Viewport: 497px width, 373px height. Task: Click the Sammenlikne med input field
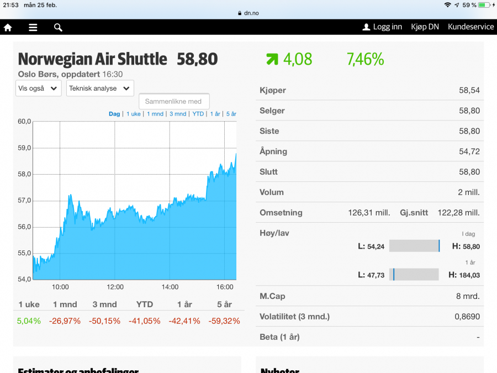tap(174, 102)
